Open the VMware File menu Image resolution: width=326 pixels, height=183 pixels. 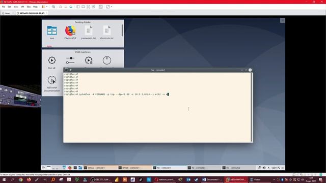(x=4, y=7)
